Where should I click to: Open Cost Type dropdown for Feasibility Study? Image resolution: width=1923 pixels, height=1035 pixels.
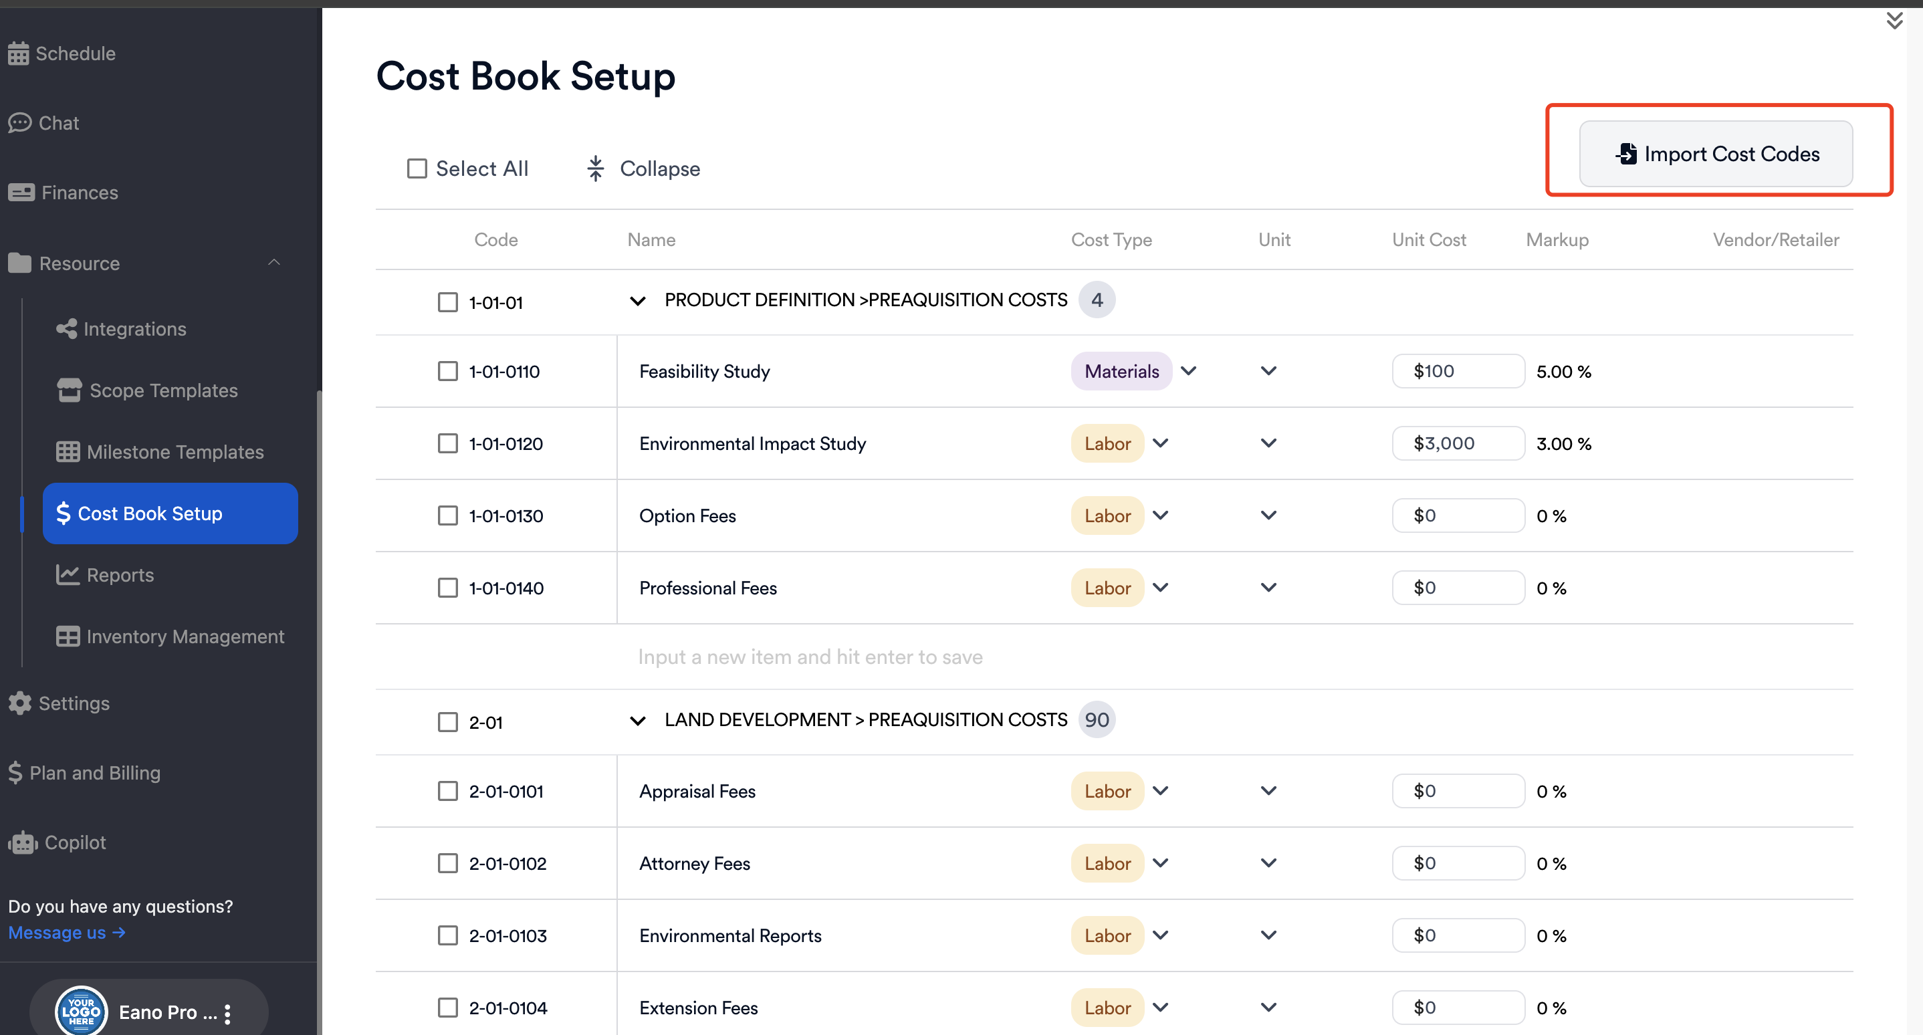[1188, 371]
